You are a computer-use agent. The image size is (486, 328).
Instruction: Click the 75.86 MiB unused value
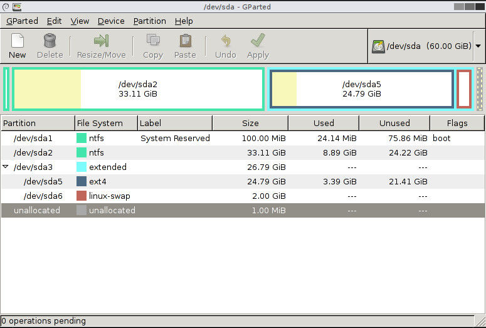point(408,138)
